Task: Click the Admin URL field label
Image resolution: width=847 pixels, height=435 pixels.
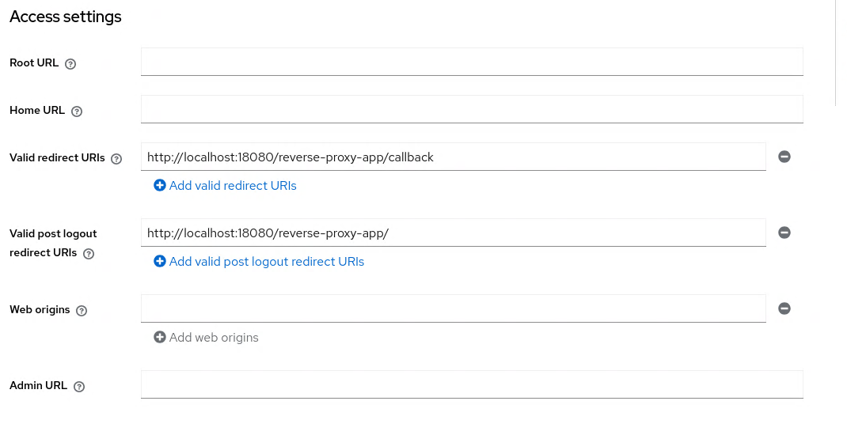Action: pos(38,386)
